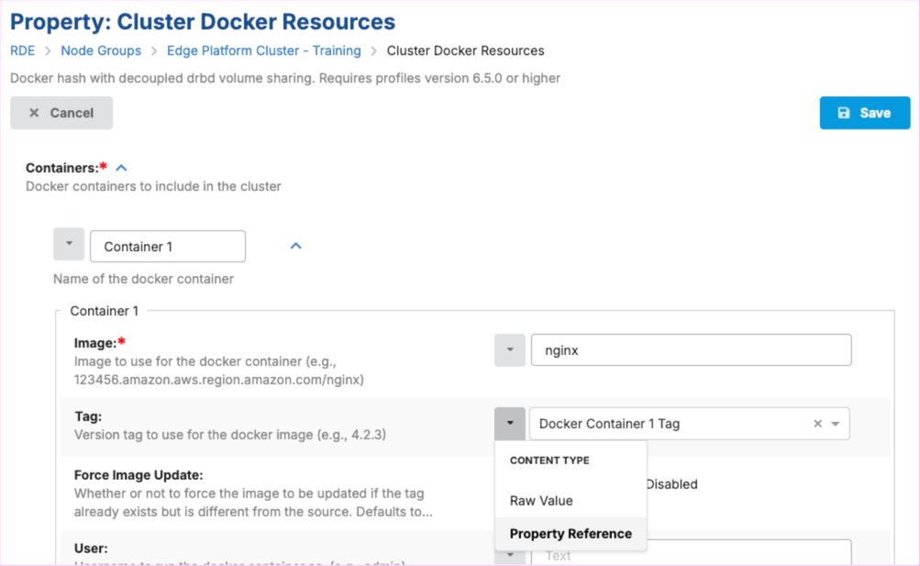920x566 pixels.
Task: Select Property Reference content type
Action: pyautogui.click(x=571, y=533)
